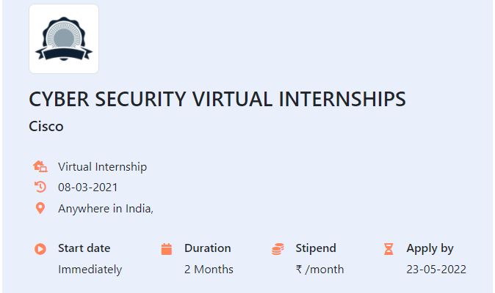Click the coins icon next to Stipend
The height and width of the screenshot is (293, 495).
pyautogui.click(x=278, y=248)
